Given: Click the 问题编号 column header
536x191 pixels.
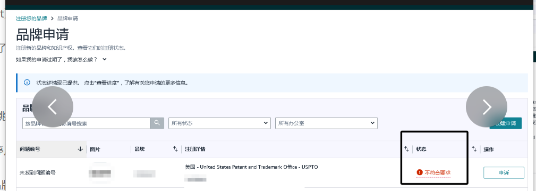Looking at the screenshot, I should pos(30,149).
